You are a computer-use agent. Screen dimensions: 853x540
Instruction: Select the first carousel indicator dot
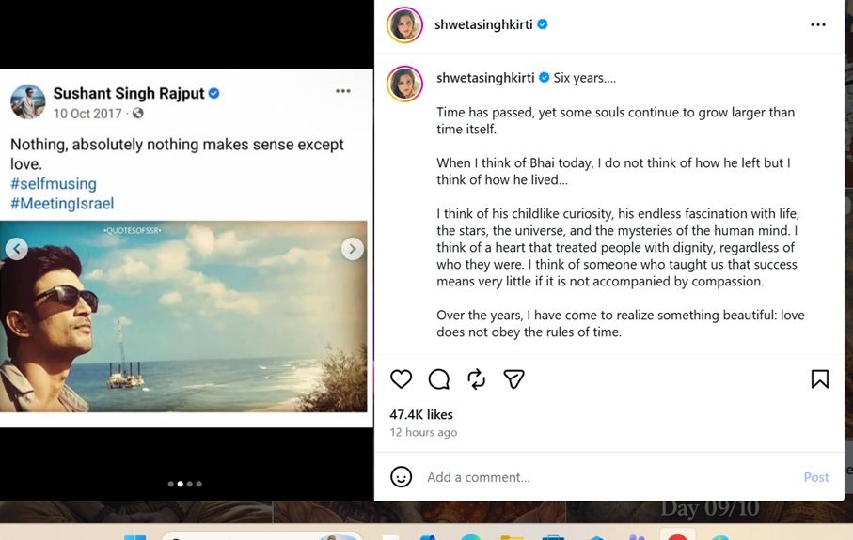coord(171,484)
